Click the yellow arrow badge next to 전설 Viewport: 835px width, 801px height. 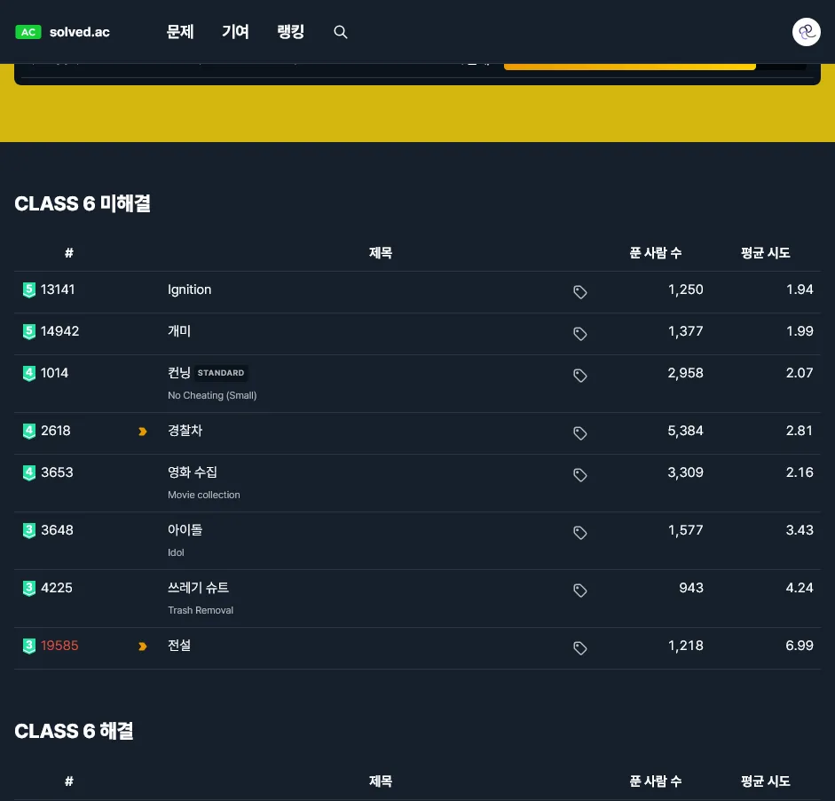tap(142, 646)
